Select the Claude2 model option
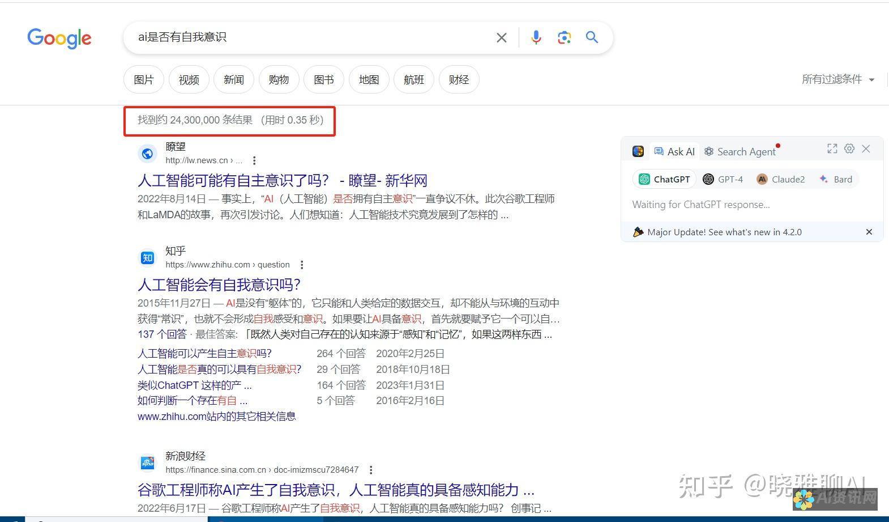Screen dimensions: 889x522 point(781,179)
